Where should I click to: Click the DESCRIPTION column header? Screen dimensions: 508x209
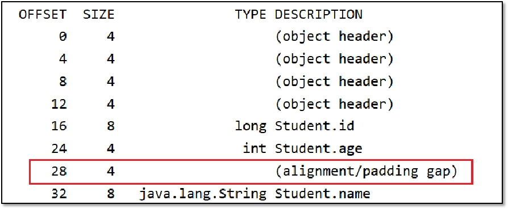[318, 14]
